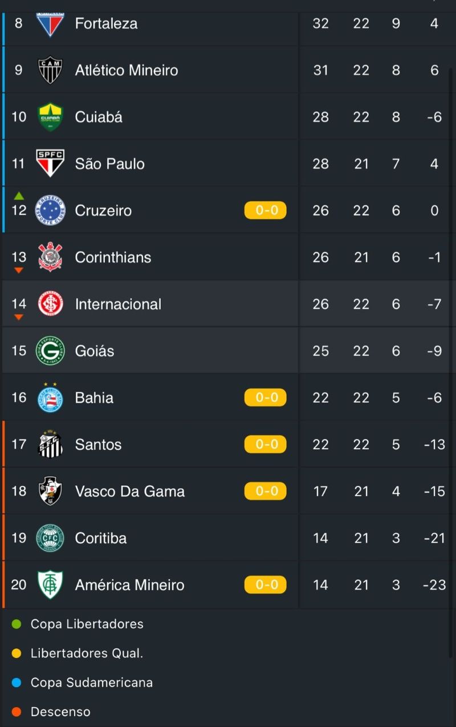The width and height of the screenshot is (456, 727).
Task: Tap the green up arrow above position 12
Action: point(19,196)
